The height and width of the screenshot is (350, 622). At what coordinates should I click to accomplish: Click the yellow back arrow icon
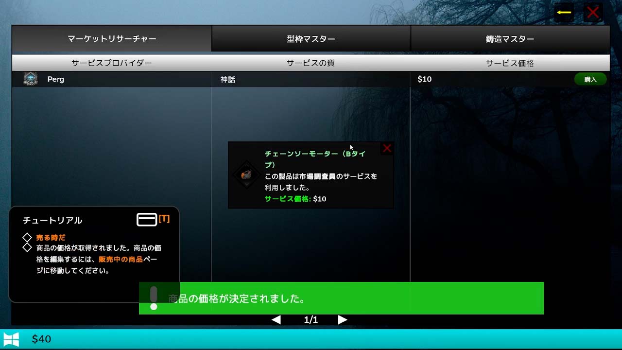click(x=564, y=12)
